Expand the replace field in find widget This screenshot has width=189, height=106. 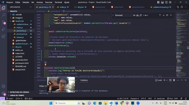[113, 15]
